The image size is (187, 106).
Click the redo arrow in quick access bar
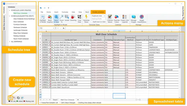(x=45, y=8)
